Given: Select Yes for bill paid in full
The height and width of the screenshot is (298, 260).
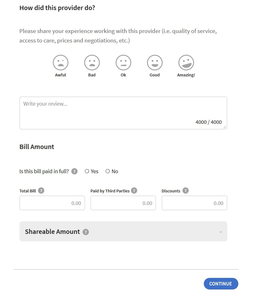Looking at the screenshot, I should (x=87, y=171).
